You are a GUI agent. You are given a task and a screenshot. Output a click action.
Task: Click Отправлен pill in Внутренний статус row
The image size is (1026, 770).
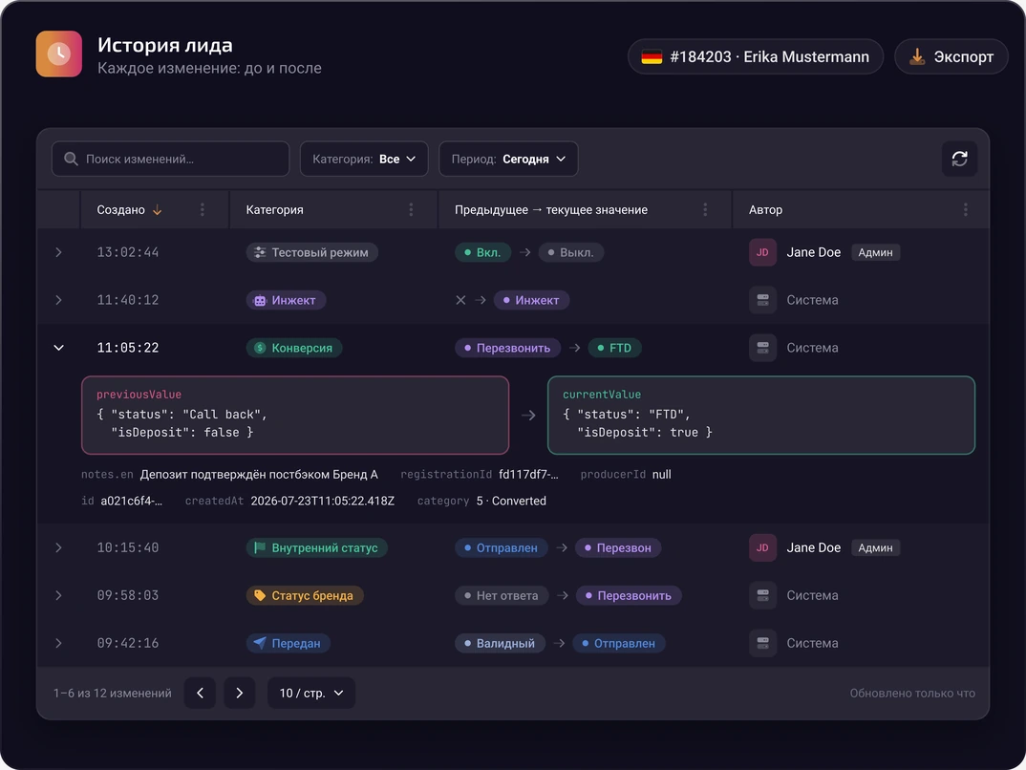coord(501,547)
